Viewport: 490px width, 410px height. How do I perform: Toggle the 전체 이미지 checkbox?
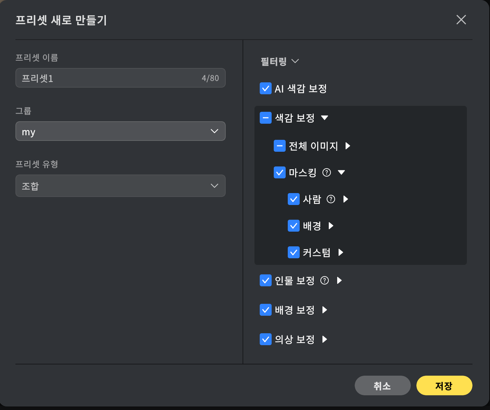pos(280,146)
